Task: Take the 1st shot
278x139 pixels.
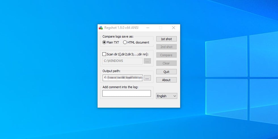Action: 166,39
